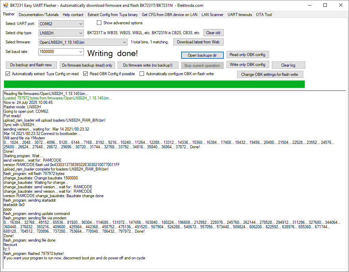Click the green flashing progress bar
Viewport: 349px width, 272px height.
click(x=154, y=84)
